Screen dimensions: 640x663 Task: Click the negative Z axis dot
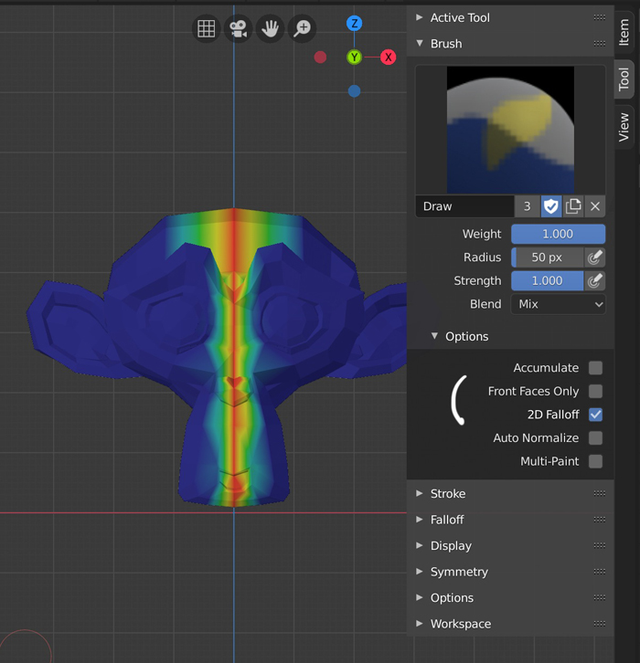tap(355, 91)
